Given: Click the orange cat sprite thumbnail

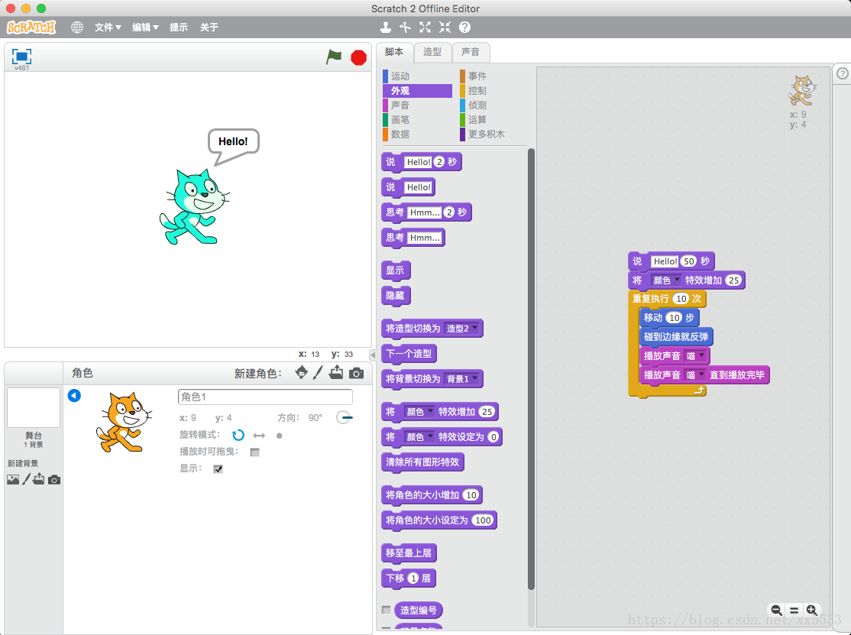Looking at the screenshot, I should [123, 423].
